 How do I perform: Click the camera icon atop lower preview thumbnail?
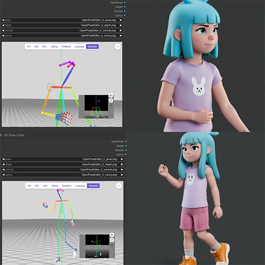[112, 235]
